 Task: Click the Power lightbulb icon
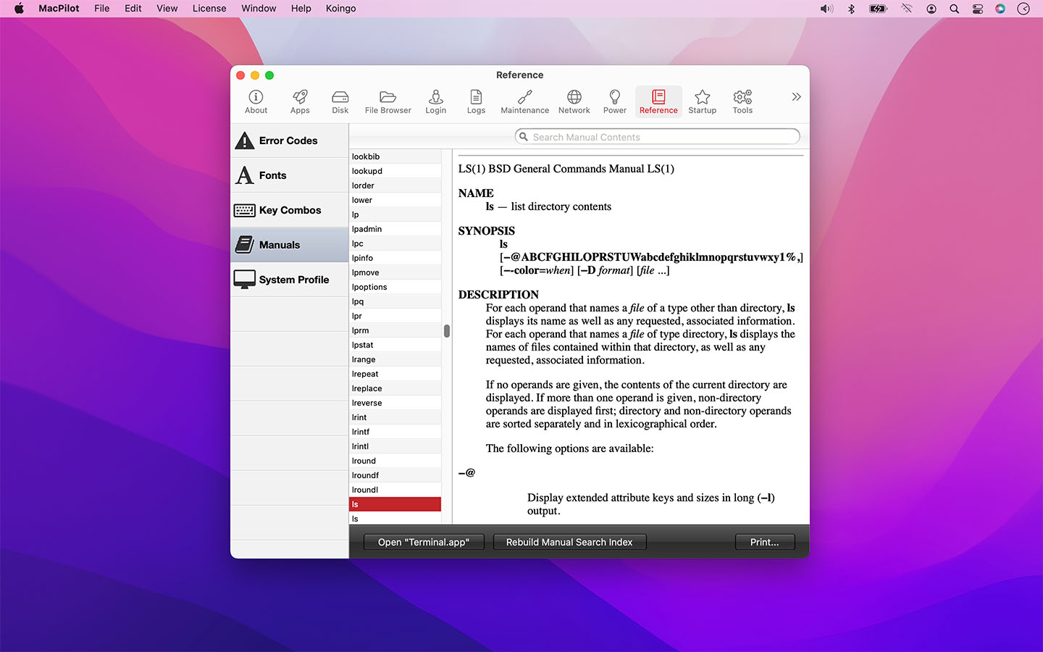coord(614,101)
